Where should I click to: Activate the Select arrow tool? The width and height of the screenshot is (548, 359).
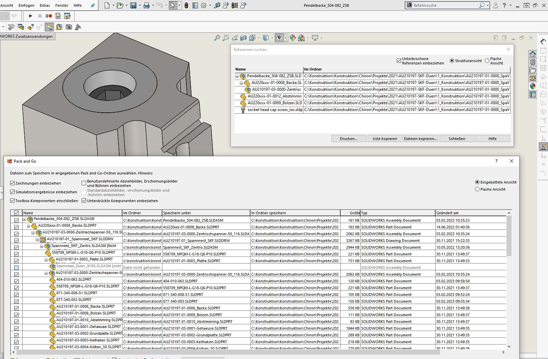(x=173, y=5)
